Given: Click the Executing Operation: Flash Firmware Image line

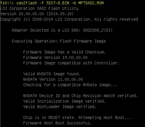Looking at the screenshot, I should pos(59,41).
